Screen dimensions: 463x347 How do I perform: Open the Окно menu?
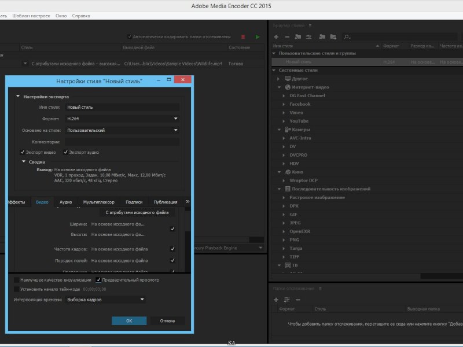click(61, 16)
